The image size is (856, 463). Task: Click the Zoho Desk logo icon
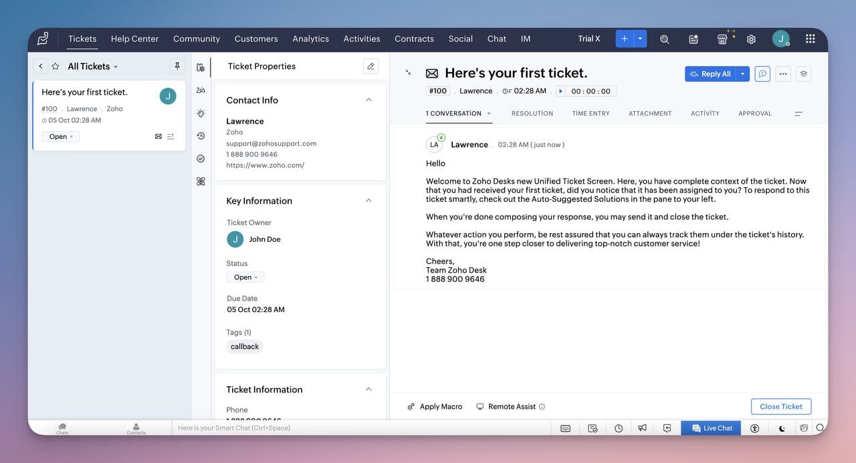(43, 39)
